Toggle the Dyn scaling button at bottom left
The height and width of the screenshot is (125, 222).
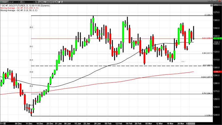(x=1, y=123)
